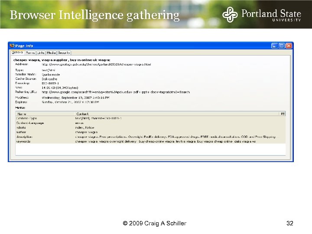Sort Meta table by Name column header
This screenshot has width=312, height=234.
pyautogui.click(x=45, y=114)
